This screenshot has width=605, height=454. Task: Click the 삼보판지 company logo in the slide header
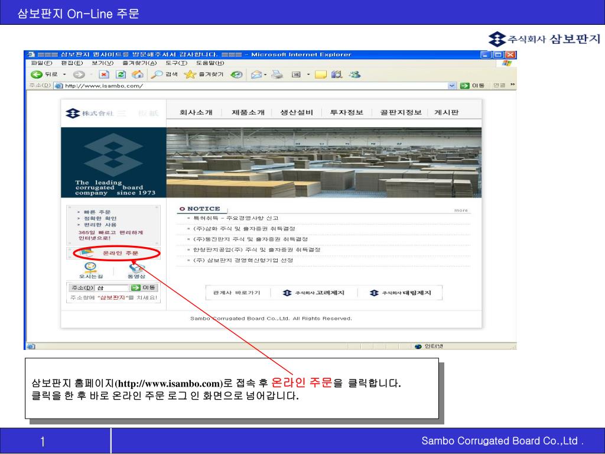pos(544,39)
